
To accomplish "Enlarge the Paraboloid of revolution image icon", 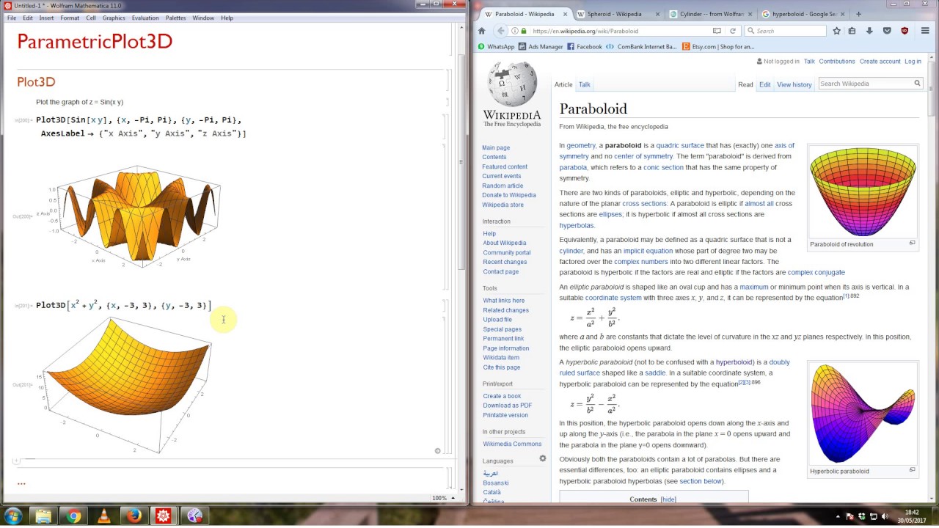I will pos(912,243).
